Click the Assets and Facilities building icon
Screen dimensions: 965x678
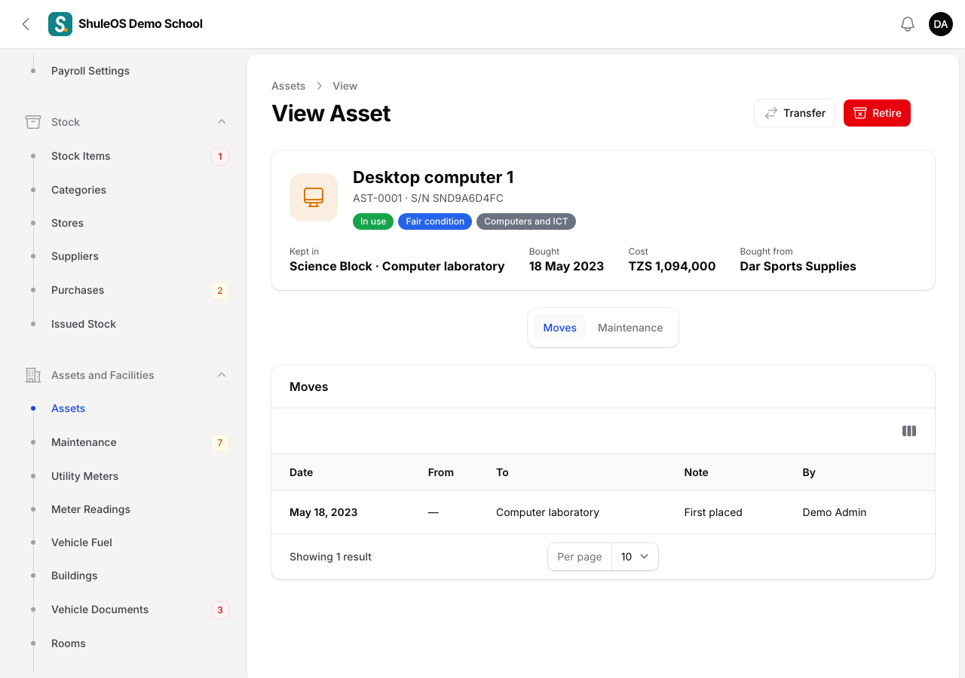click(33, 374)
